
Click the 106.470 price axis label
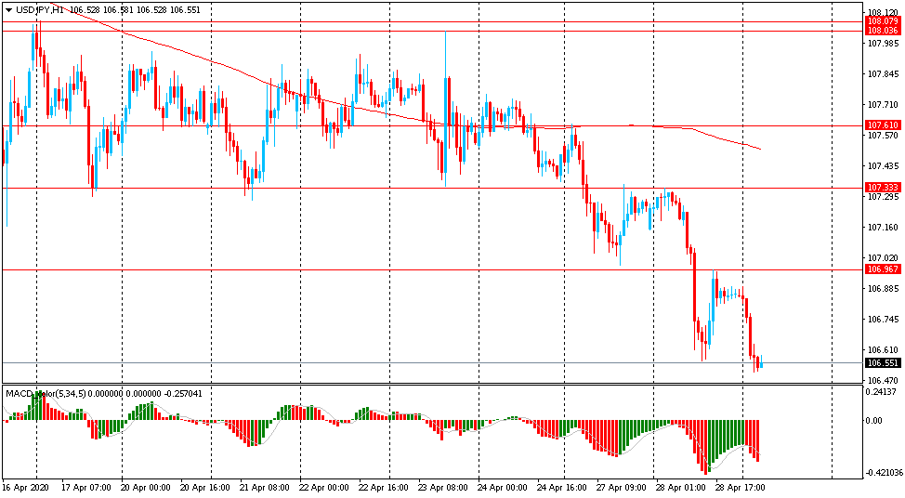[x=883, y=381]
